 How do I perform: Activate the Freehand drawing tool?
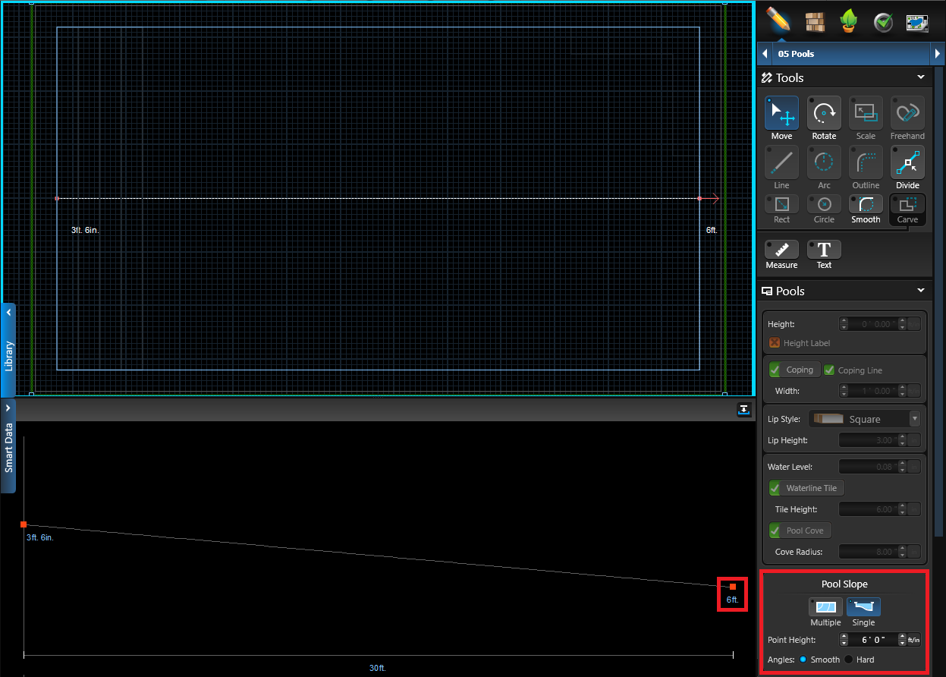[907, 114]
